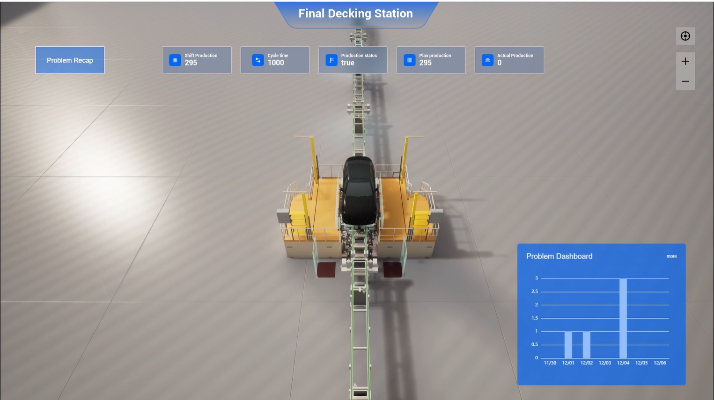This screenshot has height=400, width=714.
Task: Click the Production status flag icon
Action: coord(331,60)
